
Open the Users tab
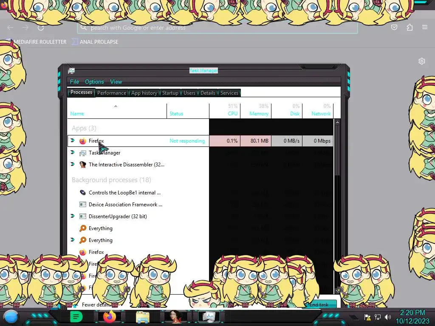[x=189, y=93]
